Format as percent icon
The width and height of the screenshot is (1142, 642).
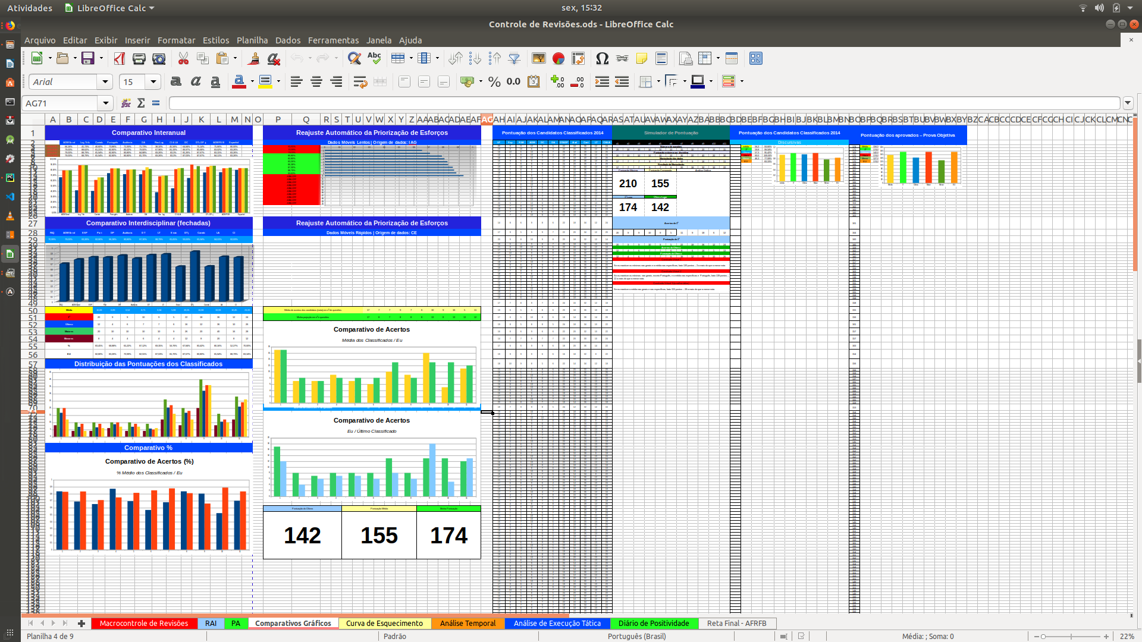494,81
